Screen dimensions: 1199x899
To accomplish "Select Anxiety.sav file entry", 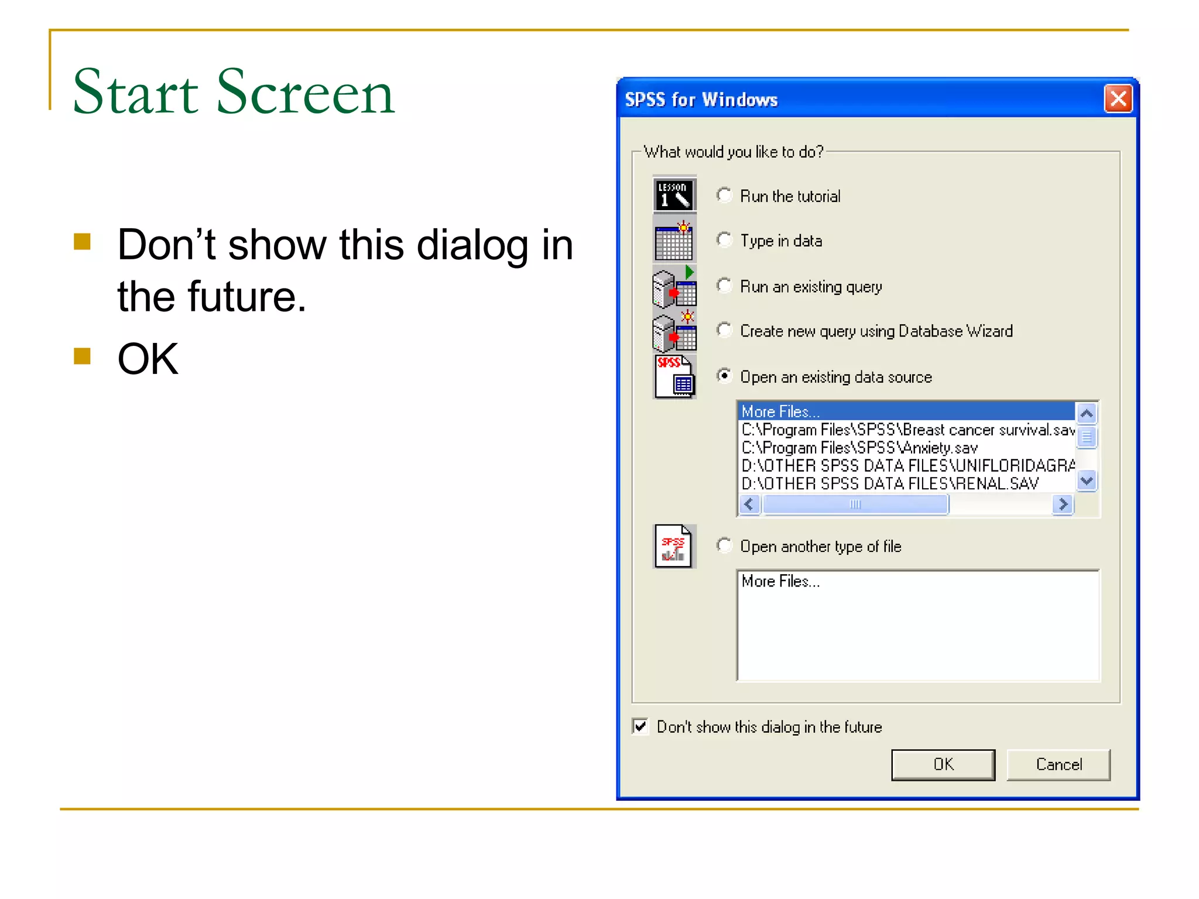I will pos(906,448).
